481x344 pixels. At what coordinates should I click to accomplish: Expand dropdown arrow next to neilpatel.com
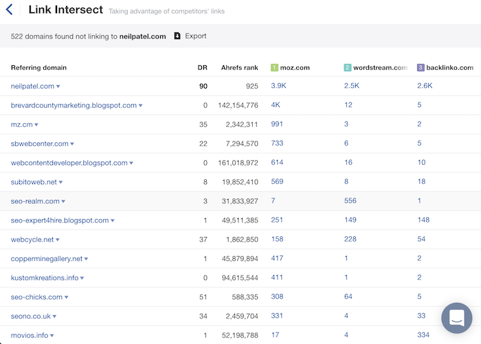pos(58,87)
